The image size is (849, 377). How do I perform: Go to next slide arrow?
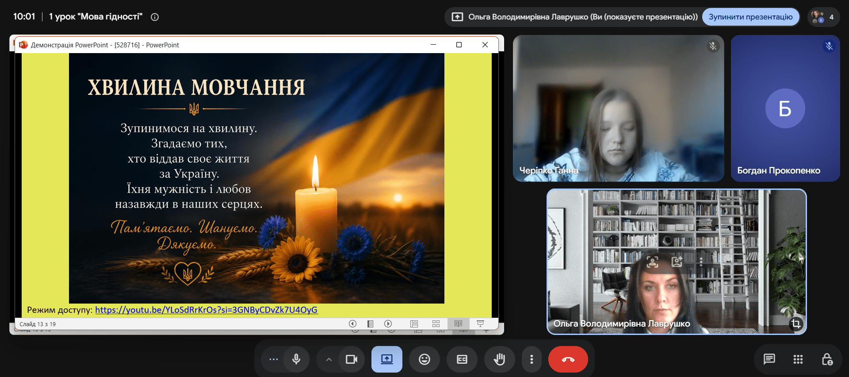coord(388,324)
